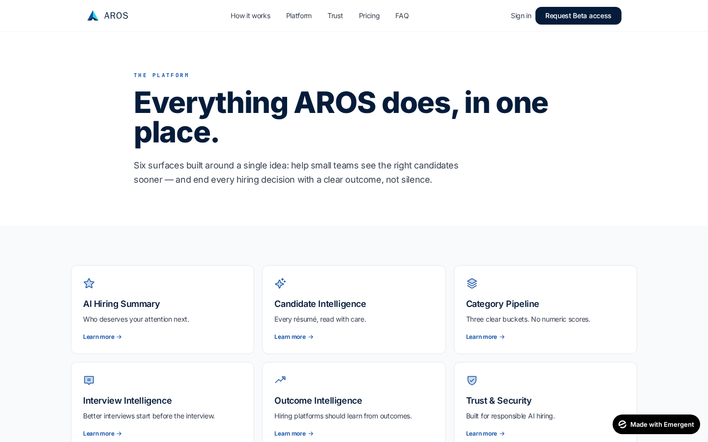Navigate to Pricing in the header
The image size is (708, 442).
tap(369, 16)
